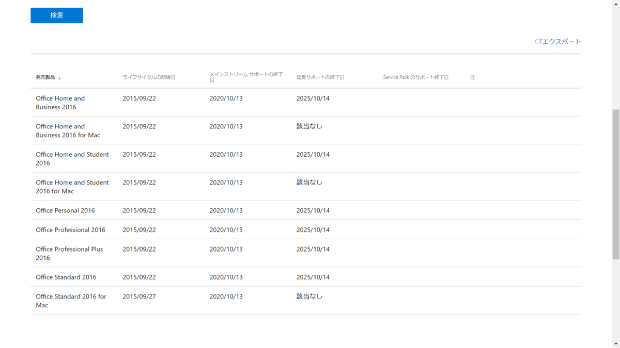Click the scrollbar down arrow
This screenshot has width=620, height=348.
(616, 344)
